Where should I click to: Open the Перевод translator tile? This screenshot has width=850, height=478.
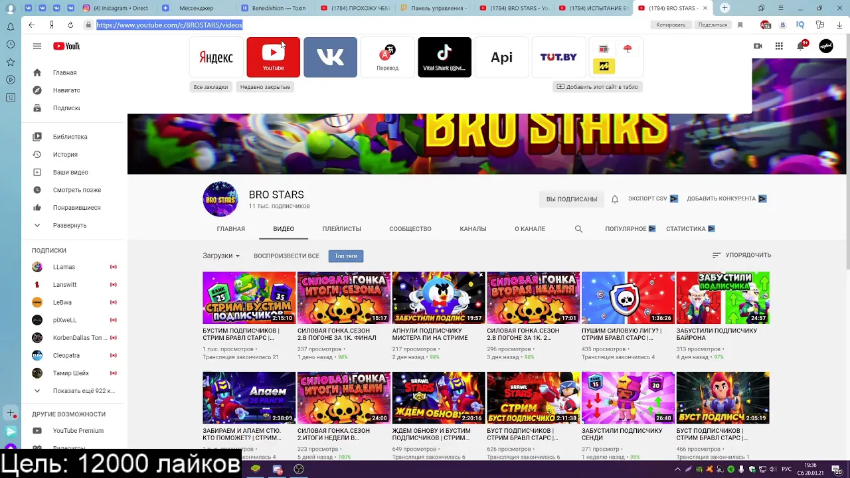coord(387,57)
